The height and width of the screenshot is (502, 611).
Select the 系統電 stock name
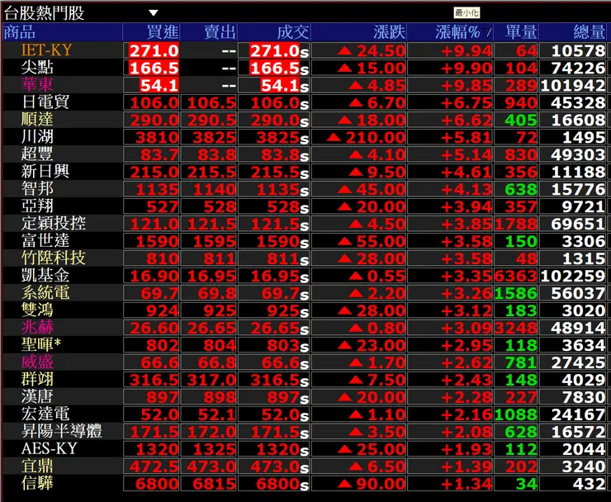pyautogui.click(x=45, y=292)
